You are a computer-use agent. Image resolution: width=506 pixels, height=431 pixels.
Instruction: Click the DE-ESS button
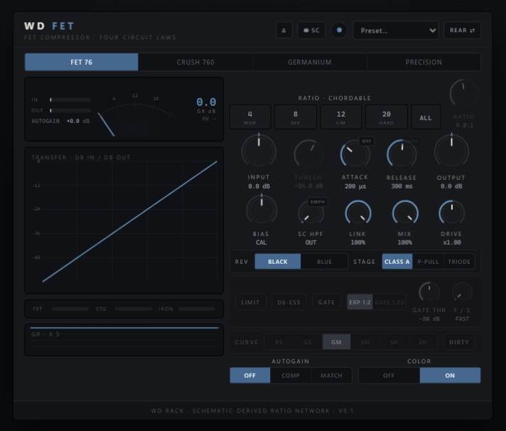pos(289,302)
